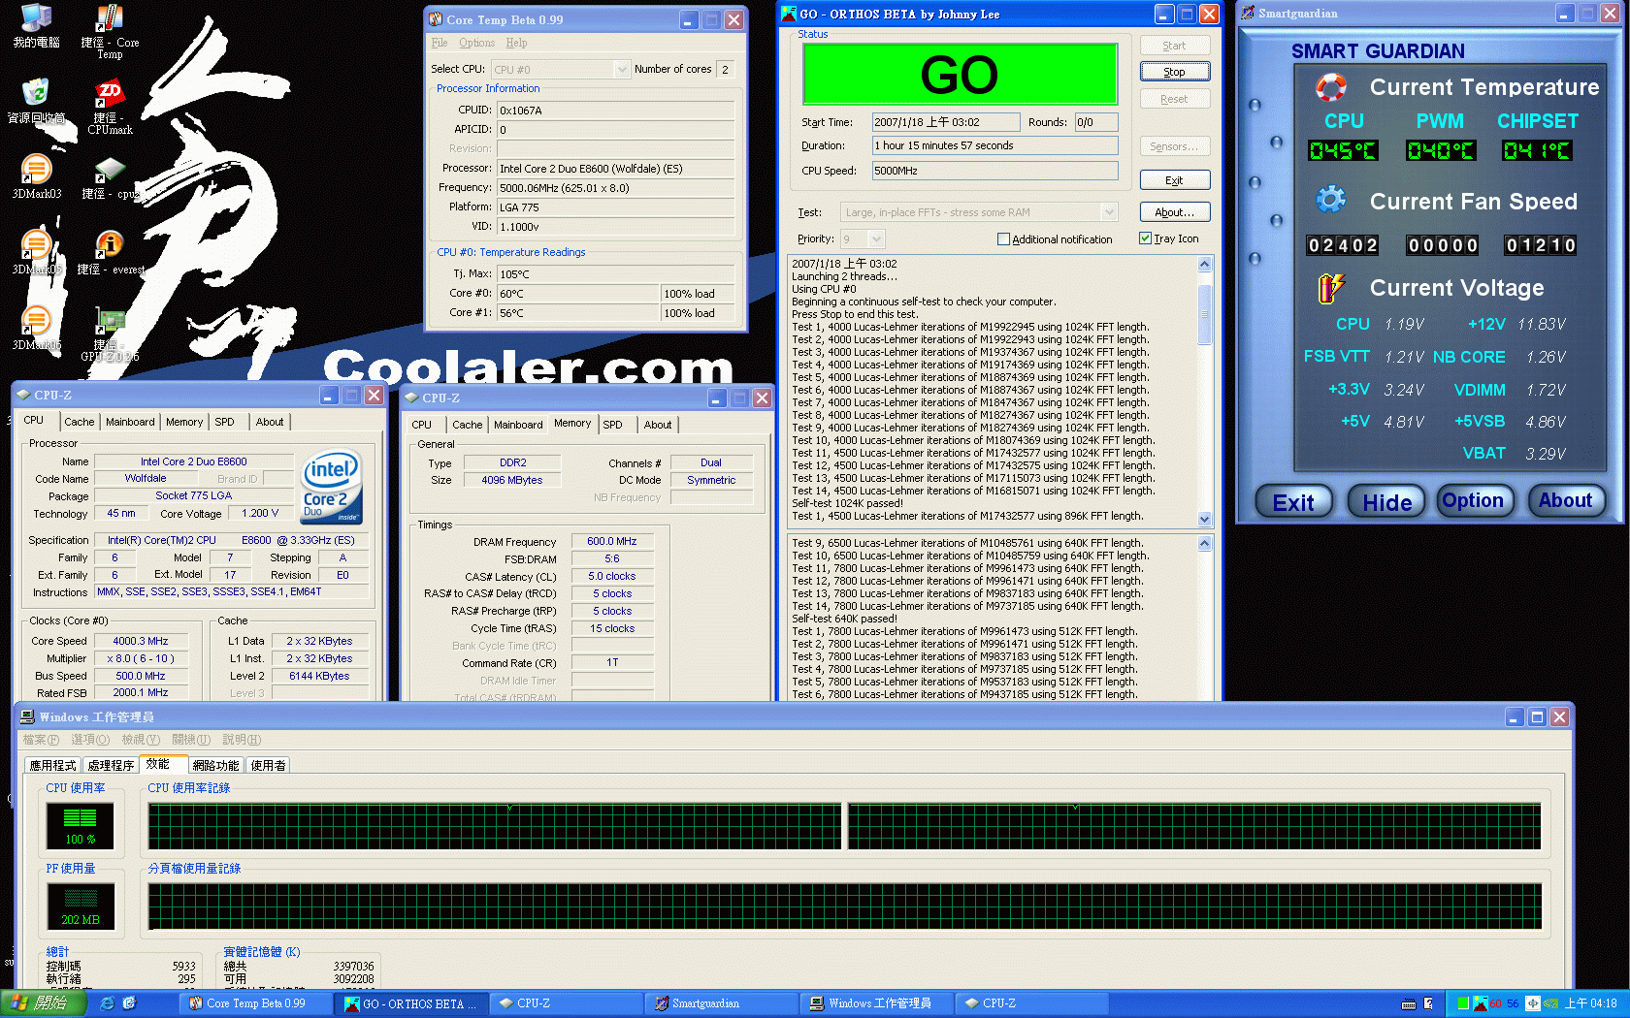1630x1018 pixels.
Task: Activate Windows 工作管理員 taskbar button
Action: coord(875,1003)
